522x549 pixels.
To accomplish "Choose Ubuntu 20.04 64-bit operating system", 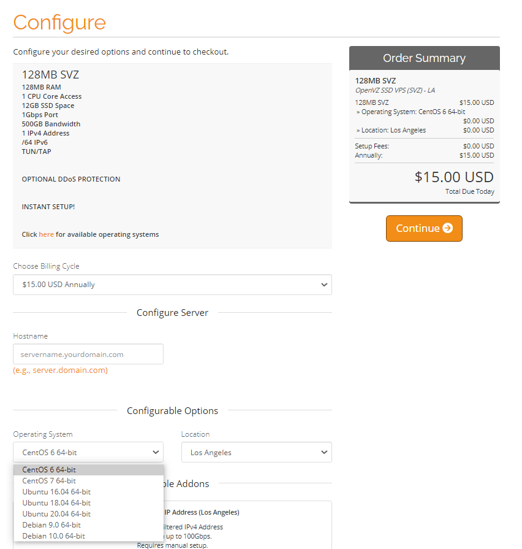I will 56,514.
